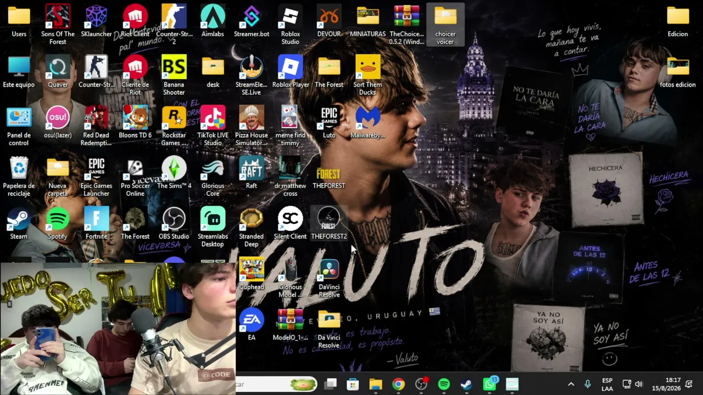Open the Papelera de reciclaje
Image resolution: width=703 pixels, height=395 pixels.
click(x=19, y=176)
